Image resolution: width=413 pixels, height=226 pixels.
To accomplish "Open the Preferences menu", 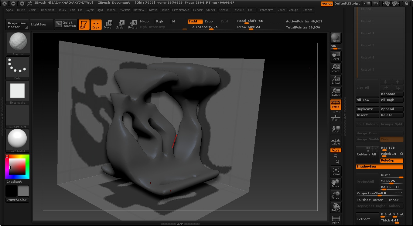I will pyautogui.click(x=180, y=10).
